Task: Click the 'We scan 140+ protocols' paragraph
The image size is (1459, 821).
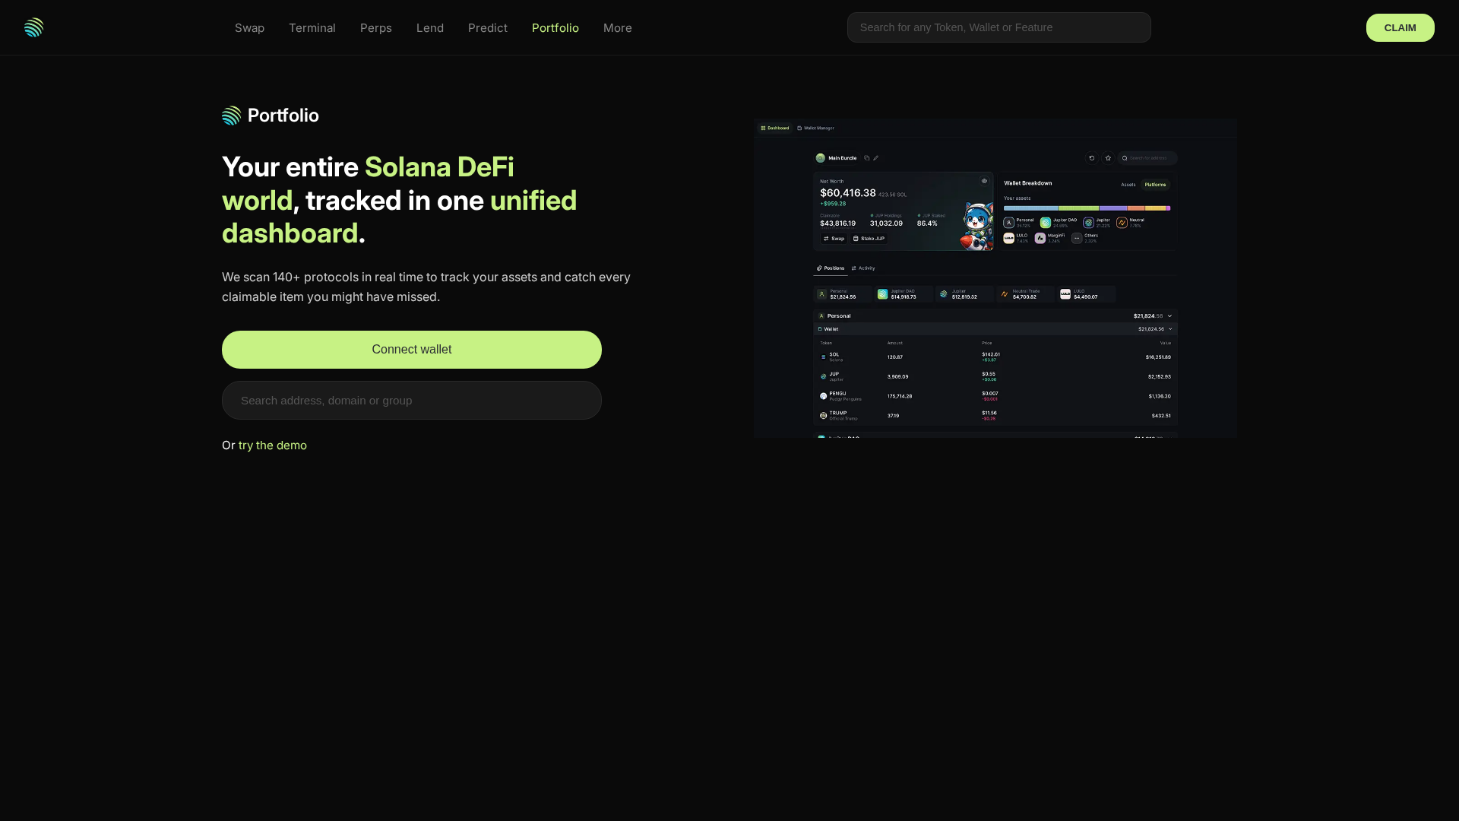Action: coord(426,287)
